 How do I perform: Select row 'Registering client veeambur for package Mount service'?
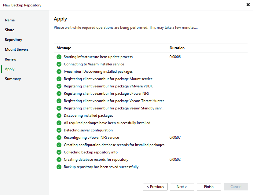point(151,79)
